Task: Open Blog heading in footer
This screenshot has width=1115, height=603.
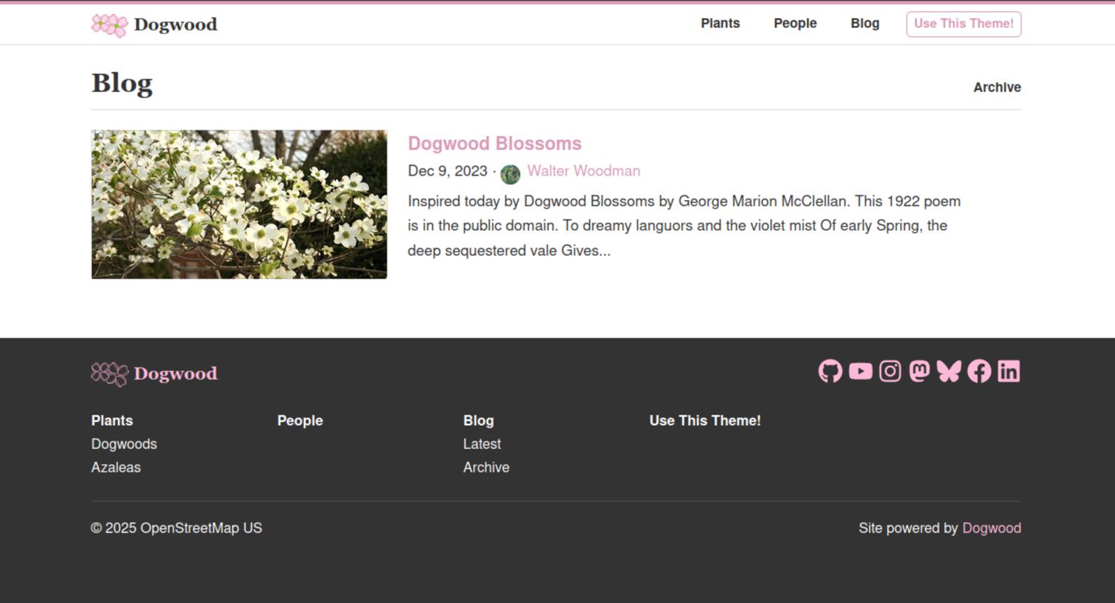Action: tap(479, 420)
